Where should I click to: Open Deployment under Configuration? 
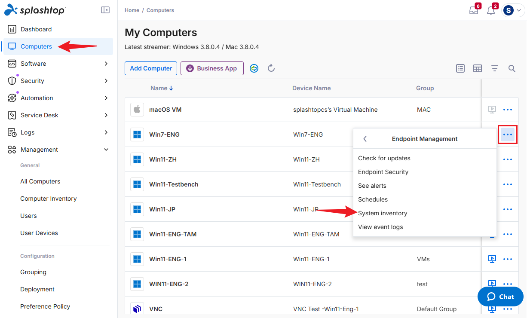37,289
